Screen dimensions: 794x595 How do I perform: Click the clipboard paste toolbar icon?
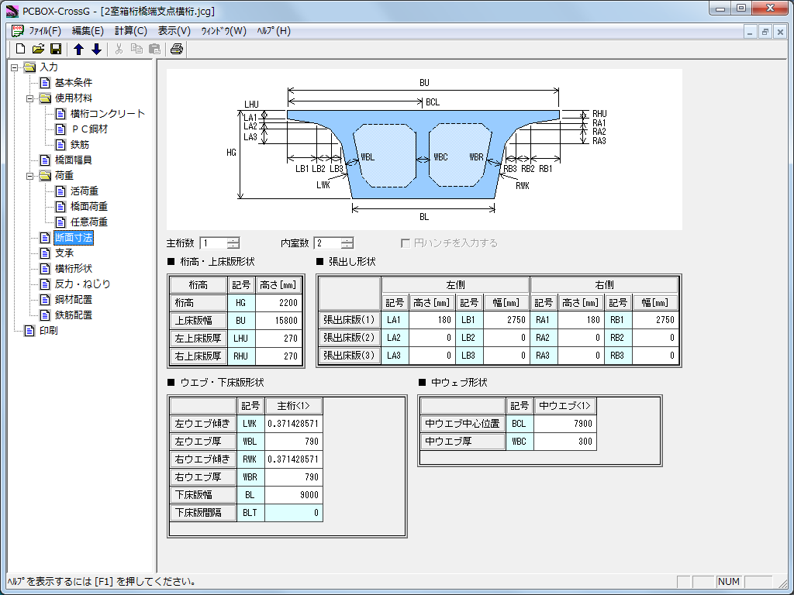coord(154,49)
